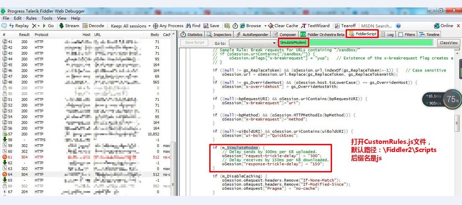Switch to Statistics tab
The image size is (462, 205).
[x=192, y=34]
